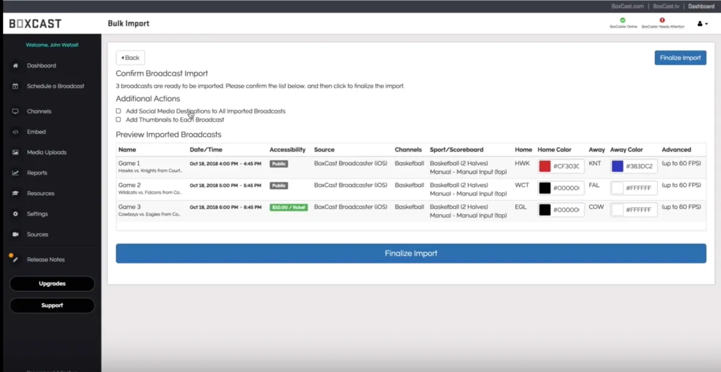
Task: Click the green BoxCaster Online status icon
Action: click(622, 20)
